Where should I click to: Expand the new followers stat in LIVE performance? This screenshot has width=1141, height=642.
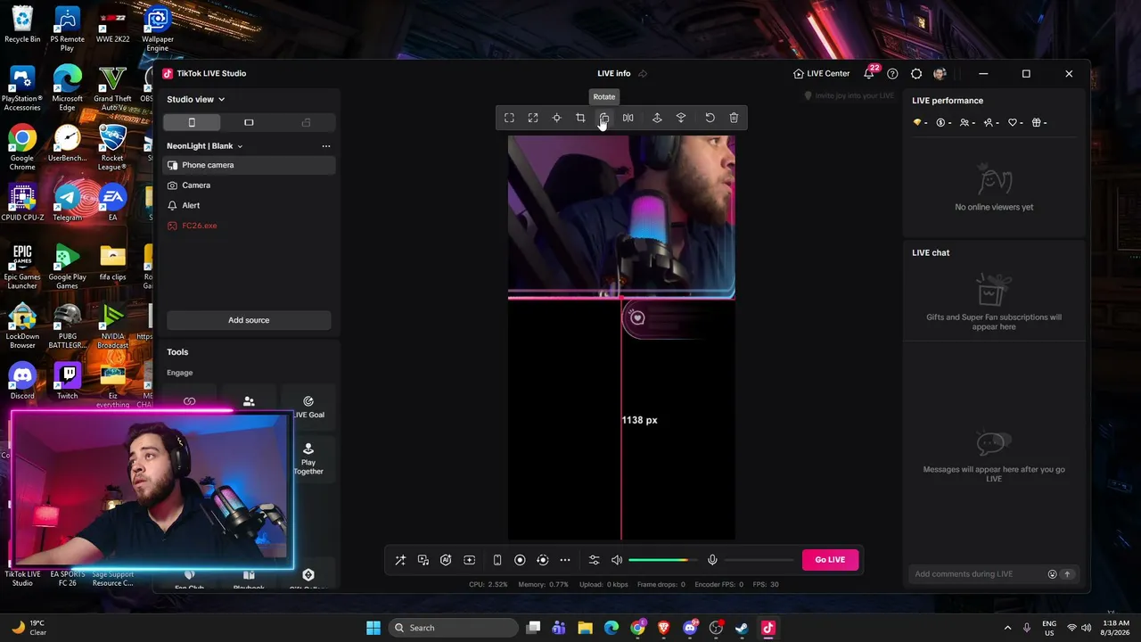click(991, 123)
